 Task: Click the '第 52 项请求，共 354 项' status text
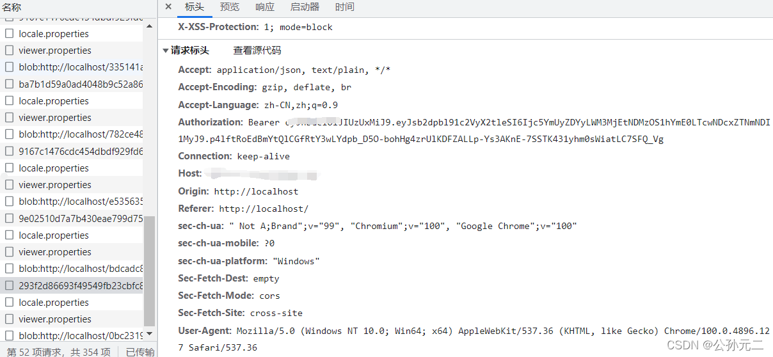tap(59, 351)
